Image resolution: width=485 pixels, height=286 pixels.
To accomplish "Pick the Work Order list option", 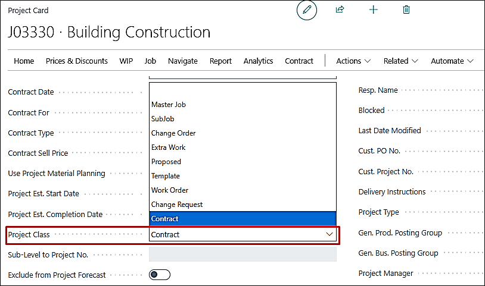I will pos(170,190).
